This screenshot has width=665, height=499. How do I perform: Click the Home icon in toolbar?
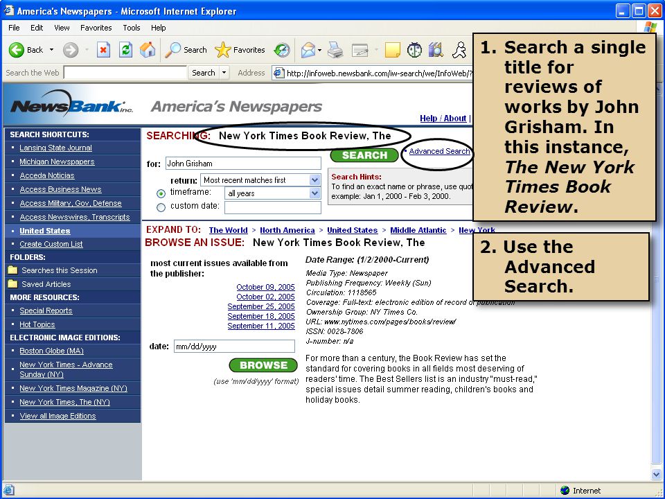(148, 50)
